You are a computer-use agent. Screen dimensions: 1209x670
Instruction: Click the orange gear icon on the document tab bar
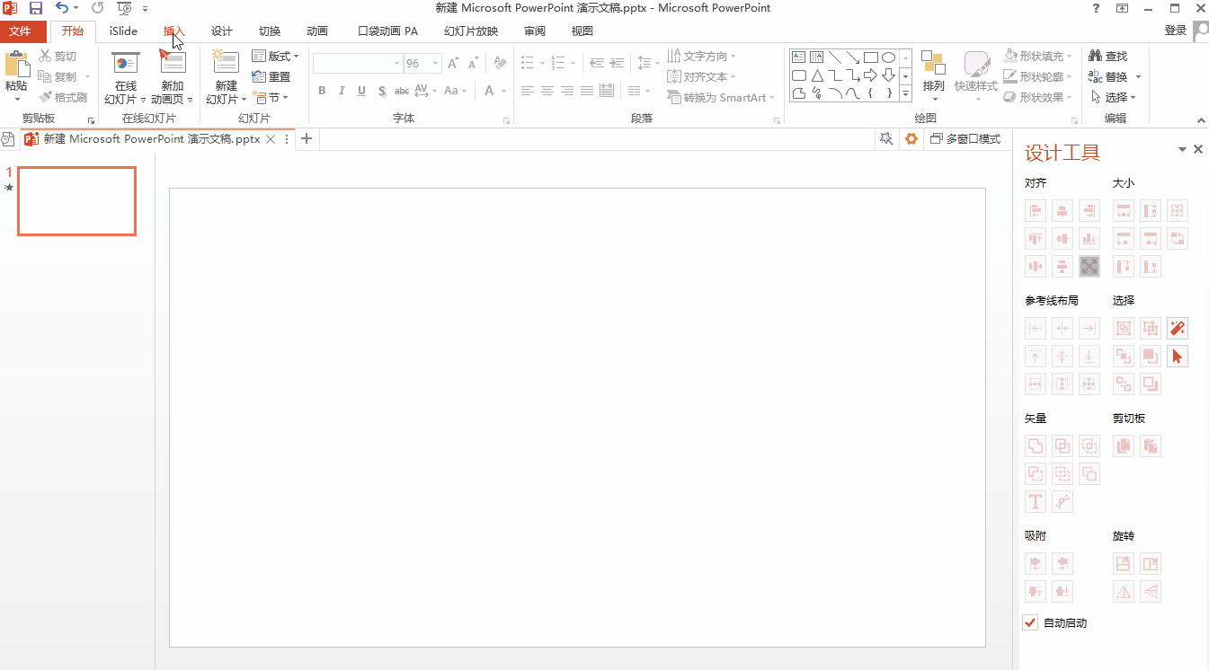pos(911,138)
